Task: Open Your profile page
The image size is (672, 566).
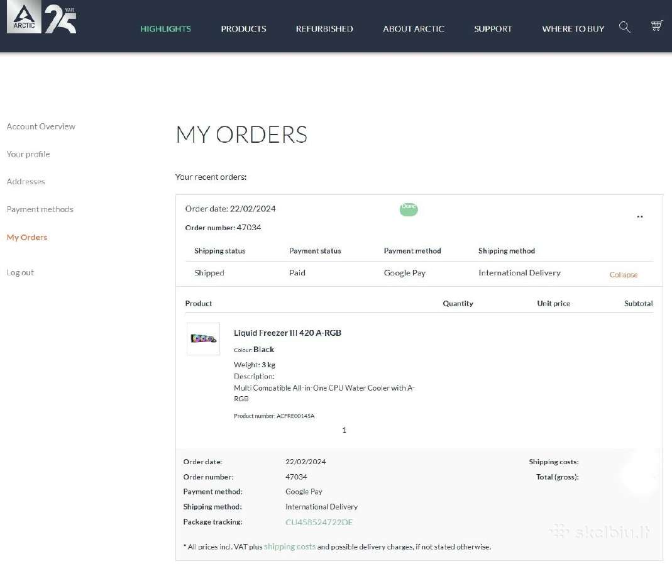Action: click(x=28, y=154)
